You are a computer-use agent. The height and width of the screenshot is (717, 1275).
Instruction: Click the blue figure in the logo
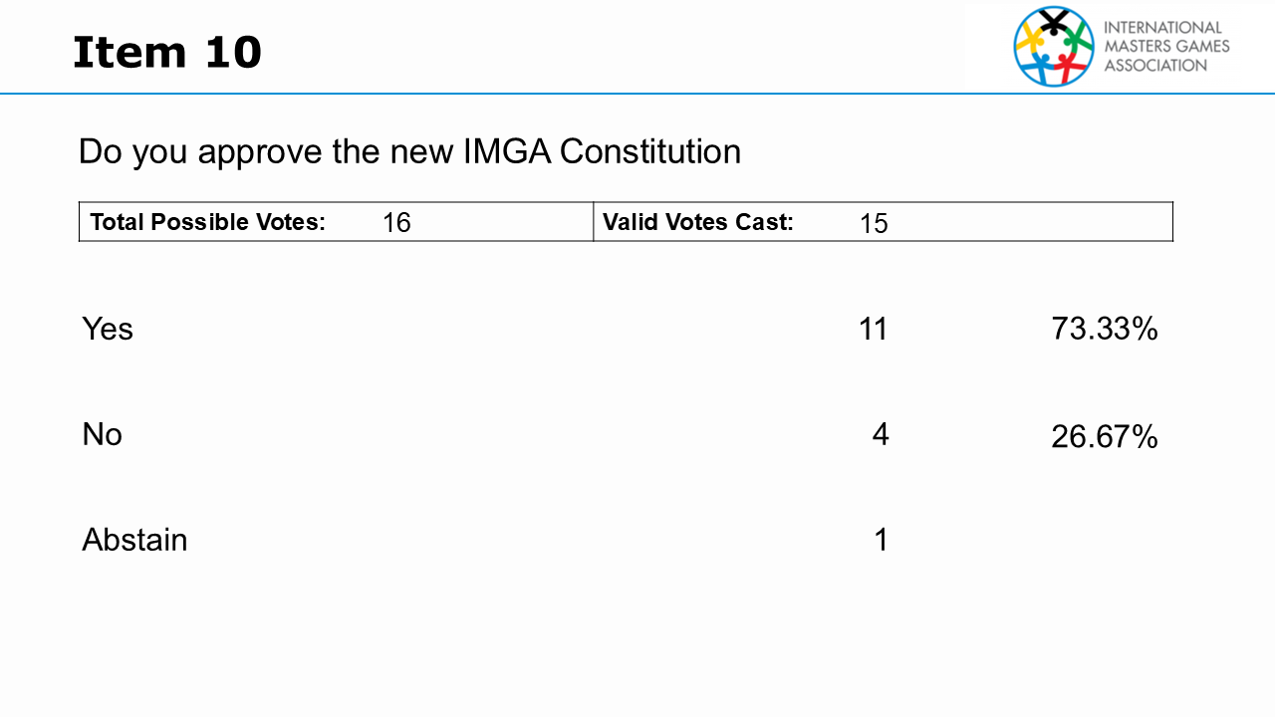click(1040, 67)
